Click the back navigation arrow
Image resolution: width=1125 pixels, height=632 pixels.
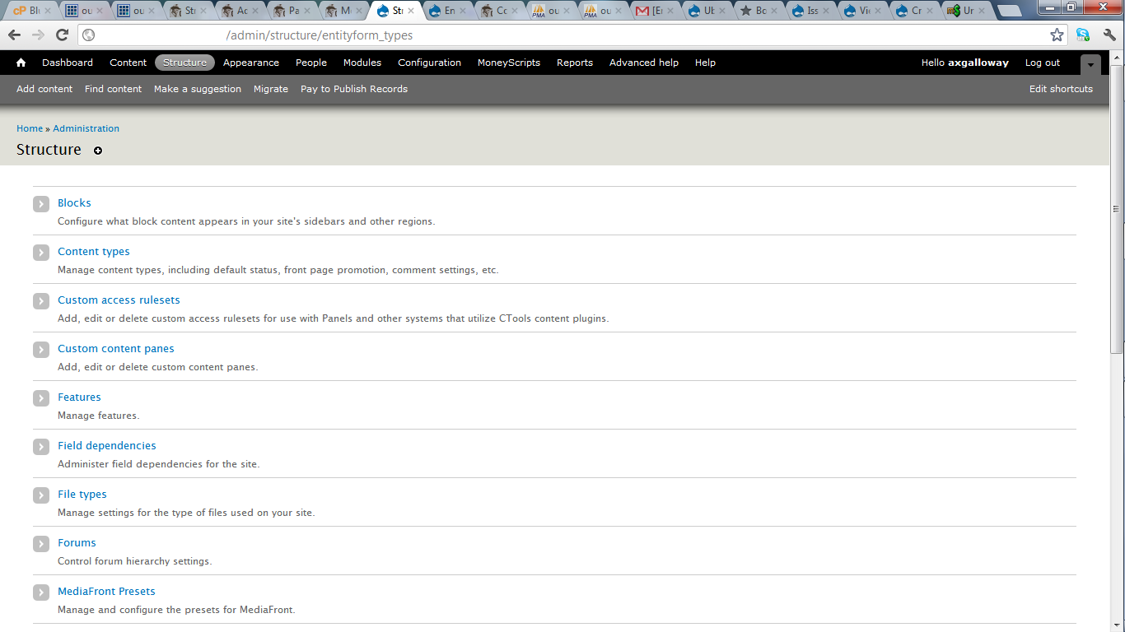pos(14,35)
